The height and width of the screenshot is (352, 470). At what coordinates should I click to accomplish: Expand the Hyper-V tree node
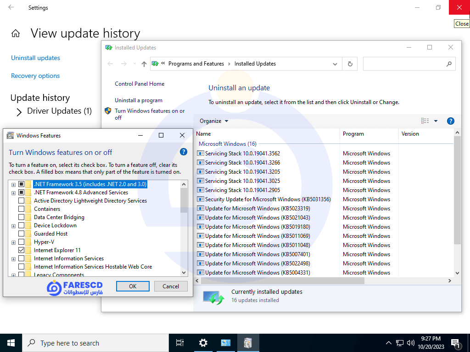click(x=13, y=242)
